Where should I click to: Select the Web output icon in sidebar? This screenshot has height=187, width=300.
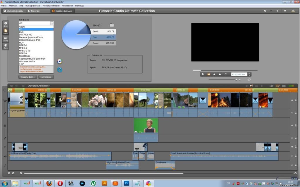click(6, 46)
